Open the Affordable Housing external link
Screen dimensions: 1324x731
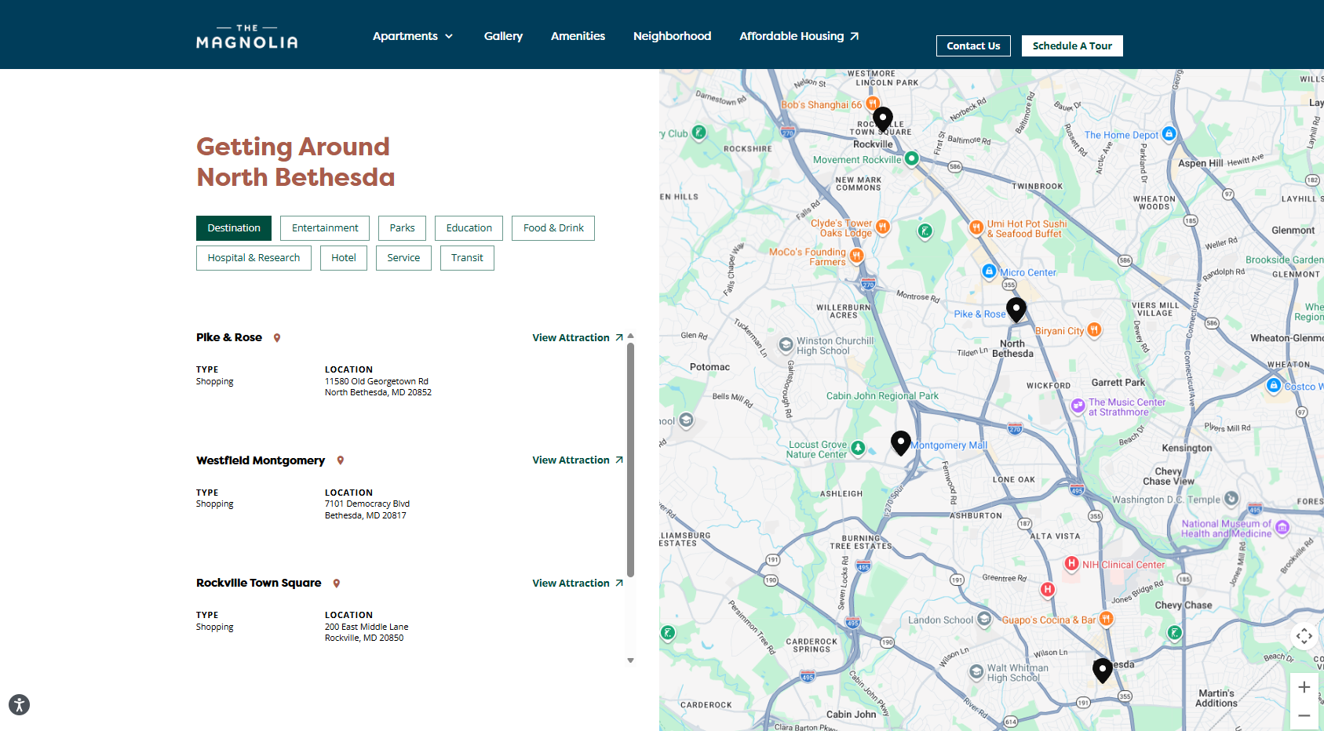click(799, 36)
